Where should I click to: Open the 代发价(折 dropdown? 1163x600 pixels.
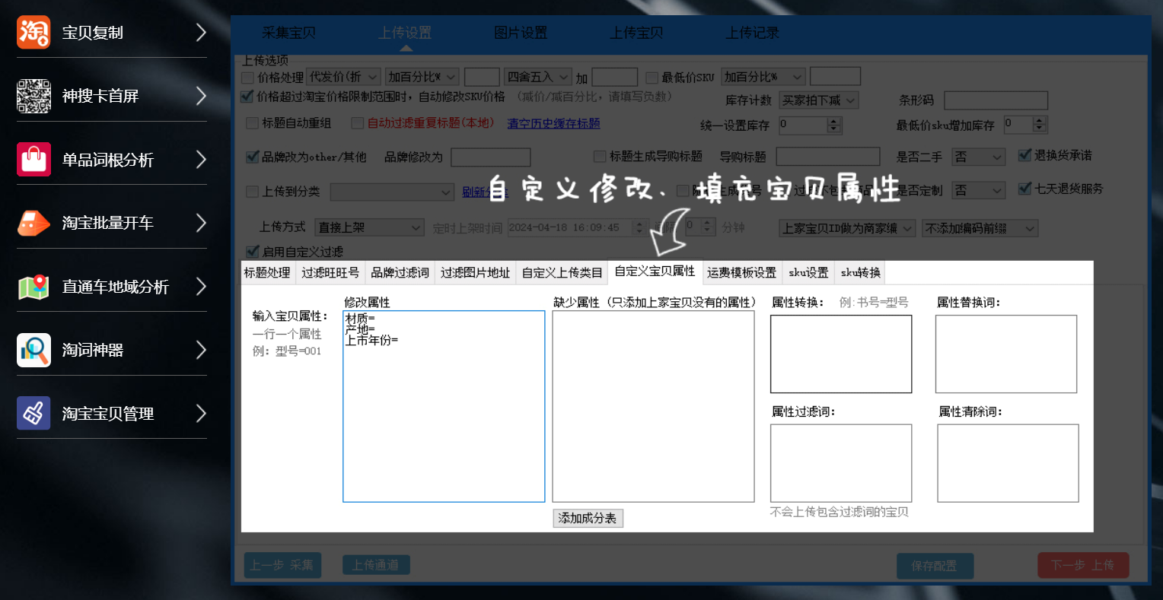point(343,77)
